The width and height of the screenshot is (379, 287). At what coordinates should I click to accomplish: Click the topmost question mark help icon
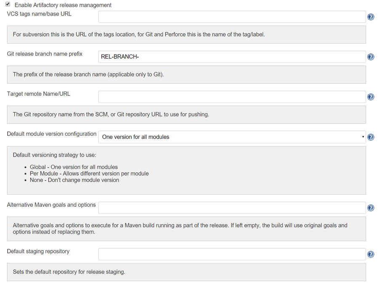[x=371, y=17]
